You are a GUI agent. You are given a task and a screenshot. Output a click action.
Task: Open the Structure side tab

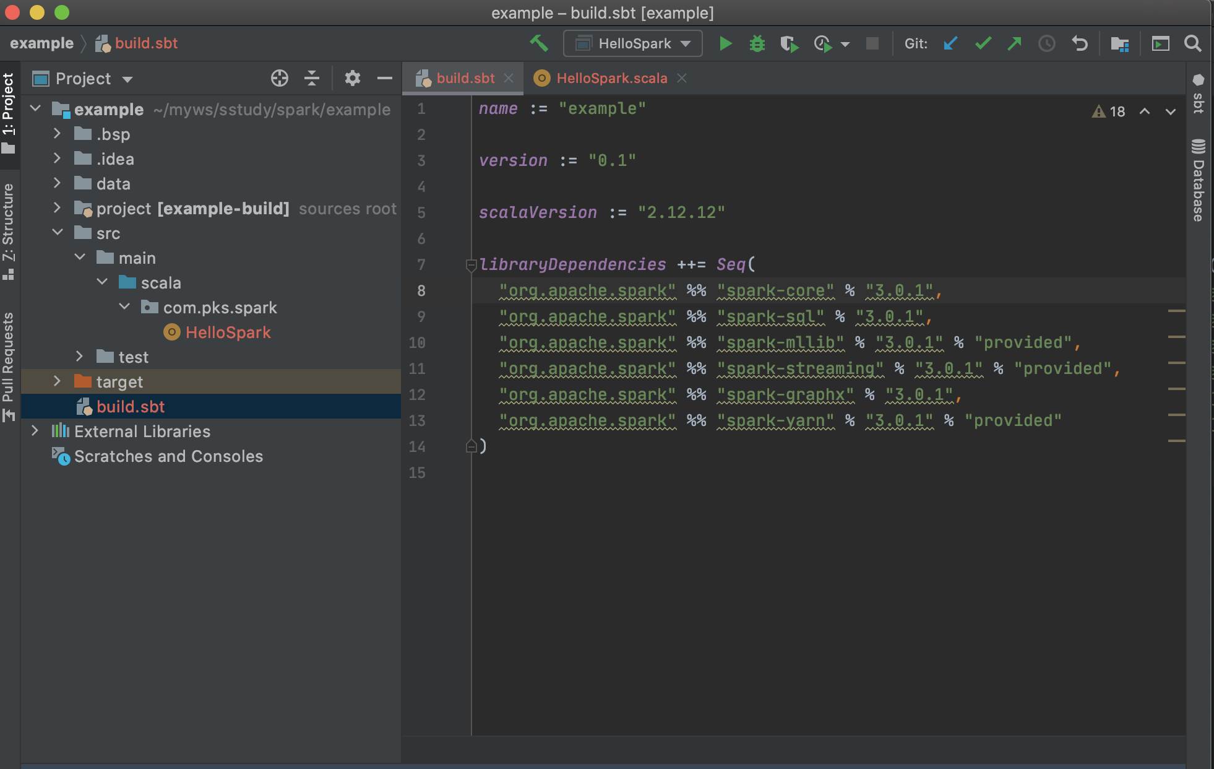tap(9, 231)
